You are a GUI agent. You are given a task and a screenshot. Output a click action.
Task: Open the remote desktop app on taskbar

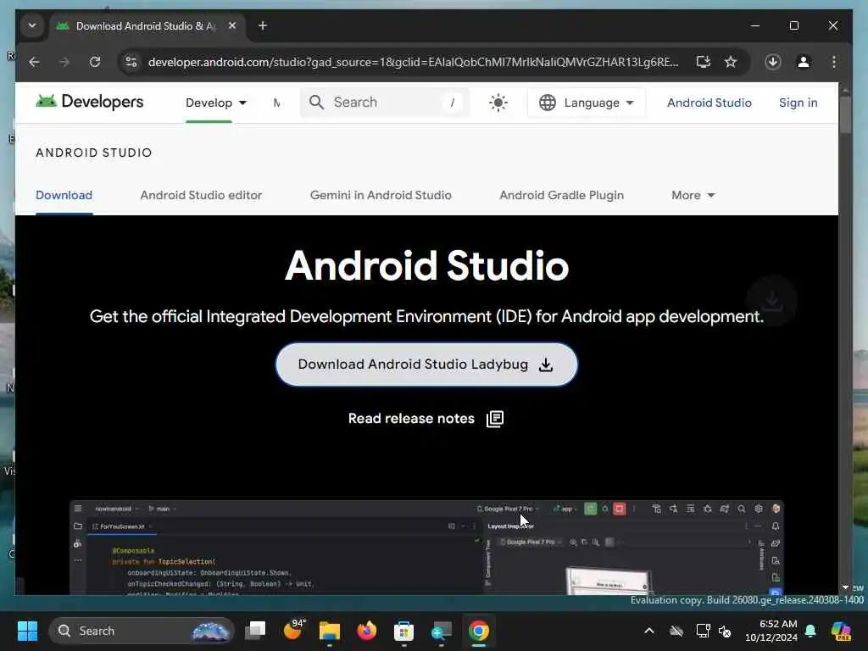tap(441, 631)
